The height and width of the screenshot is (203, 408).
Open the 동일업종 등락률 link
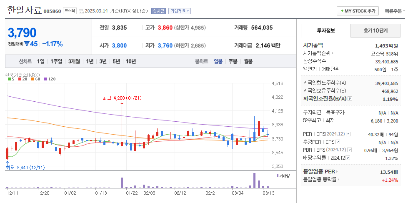pos(320,179)
